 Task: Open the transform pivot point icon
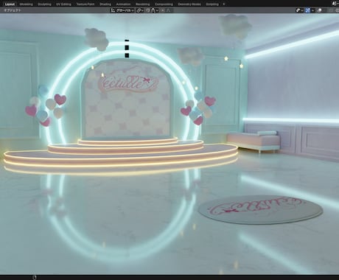[x=139, y=10]
